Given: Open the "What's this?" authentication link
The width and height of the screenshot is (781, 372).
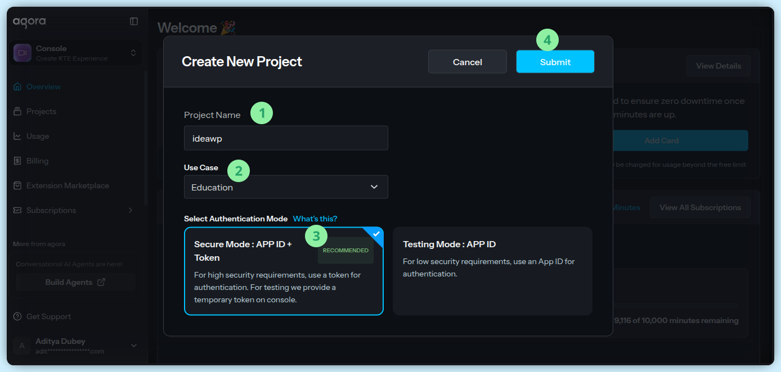Looking at the screenshot, I should pos(315,219).
